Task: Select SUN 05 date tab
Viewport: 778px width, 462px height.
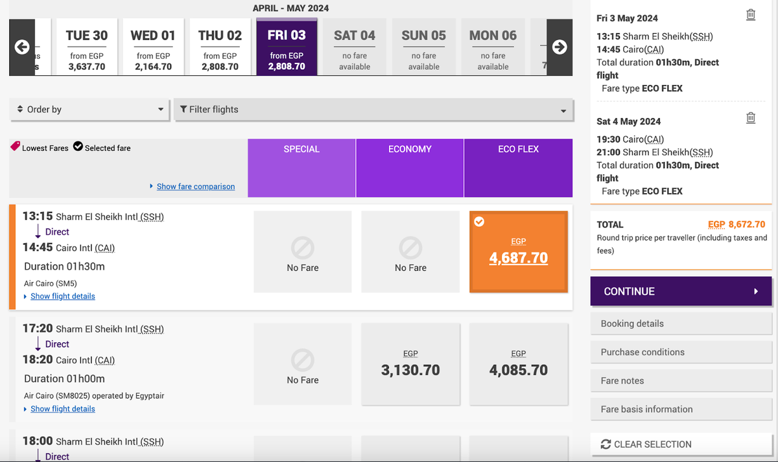Action: (x=424, y=47)
